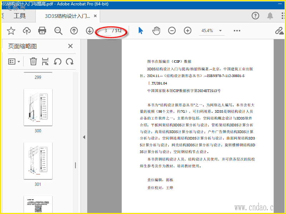Delete selected page thumbnails with trash icon
This screenshot has width=286, height=214.
(x=33, y=61)
